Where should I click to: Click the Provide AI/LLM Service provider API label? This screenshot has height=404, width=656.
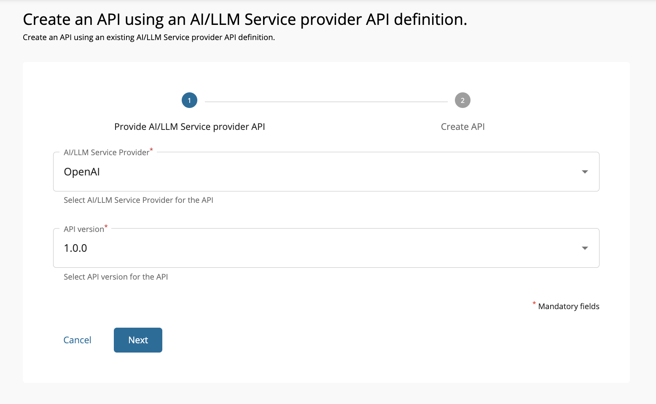pos(189,127)
